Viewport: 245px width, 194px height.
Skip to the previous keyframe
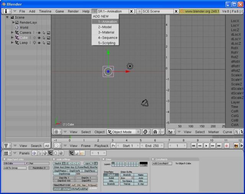click(x=200, y=146)
